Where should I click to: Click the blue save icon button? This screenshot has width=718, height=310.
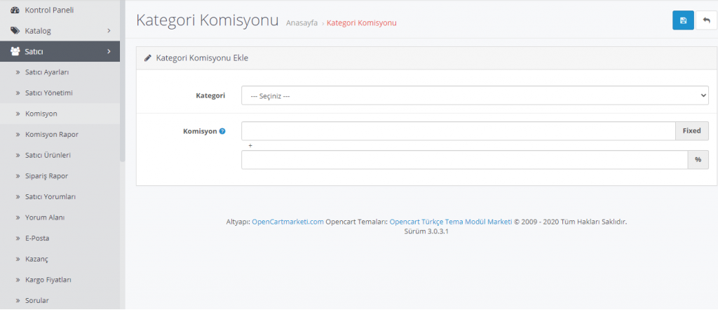click(683, 21)
